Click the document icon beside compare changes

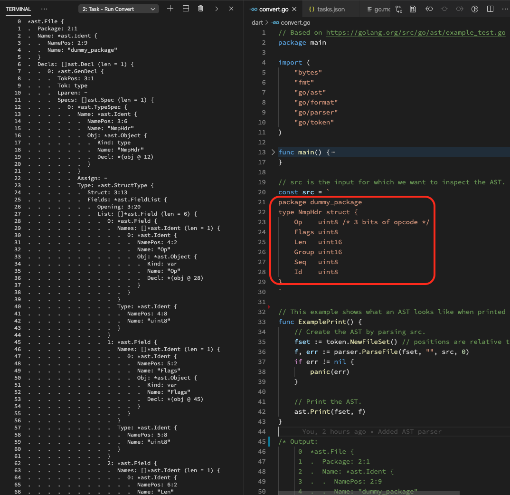point(414,9)
